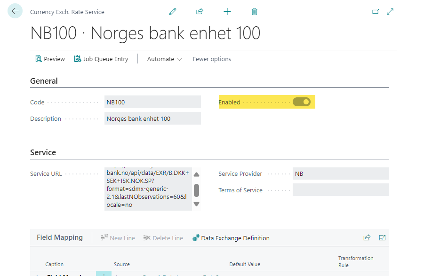This screenshot has width=424, height=276.
Task: Click the pencil edit icon
Action: (173, 12)
